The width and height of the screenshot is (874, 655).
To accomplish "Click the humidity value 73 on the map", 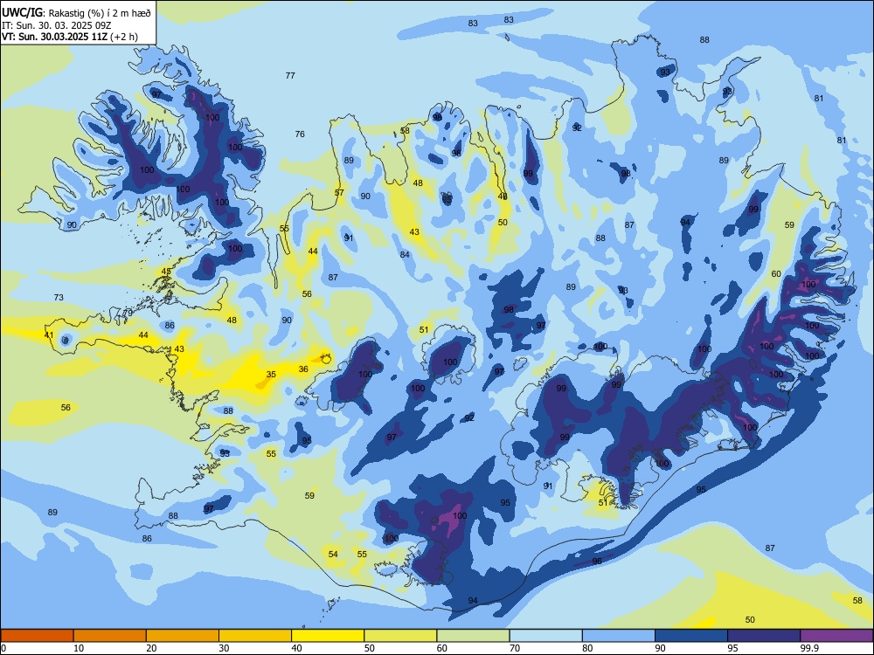I will tap(59, 298).
